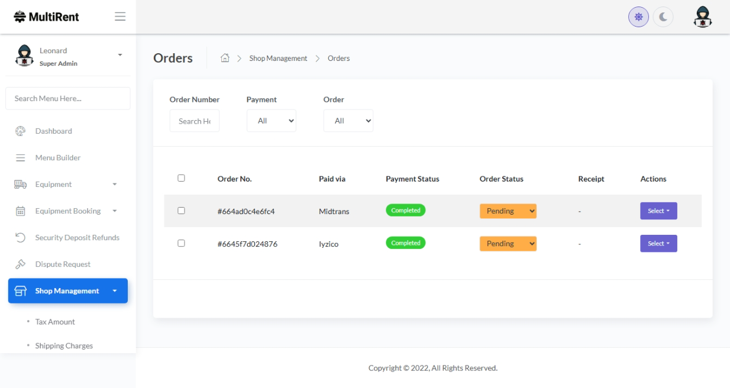Click the hamburger menu toggle icon
The width and height of the screenshot is (730, 388).
coord(120,17)
